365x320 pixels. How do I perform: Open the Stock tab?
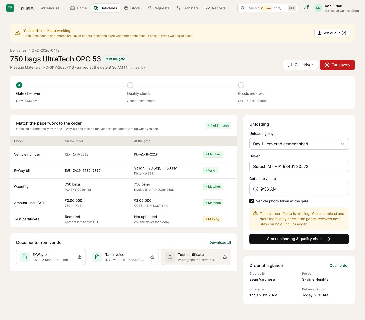pos(132,8)
